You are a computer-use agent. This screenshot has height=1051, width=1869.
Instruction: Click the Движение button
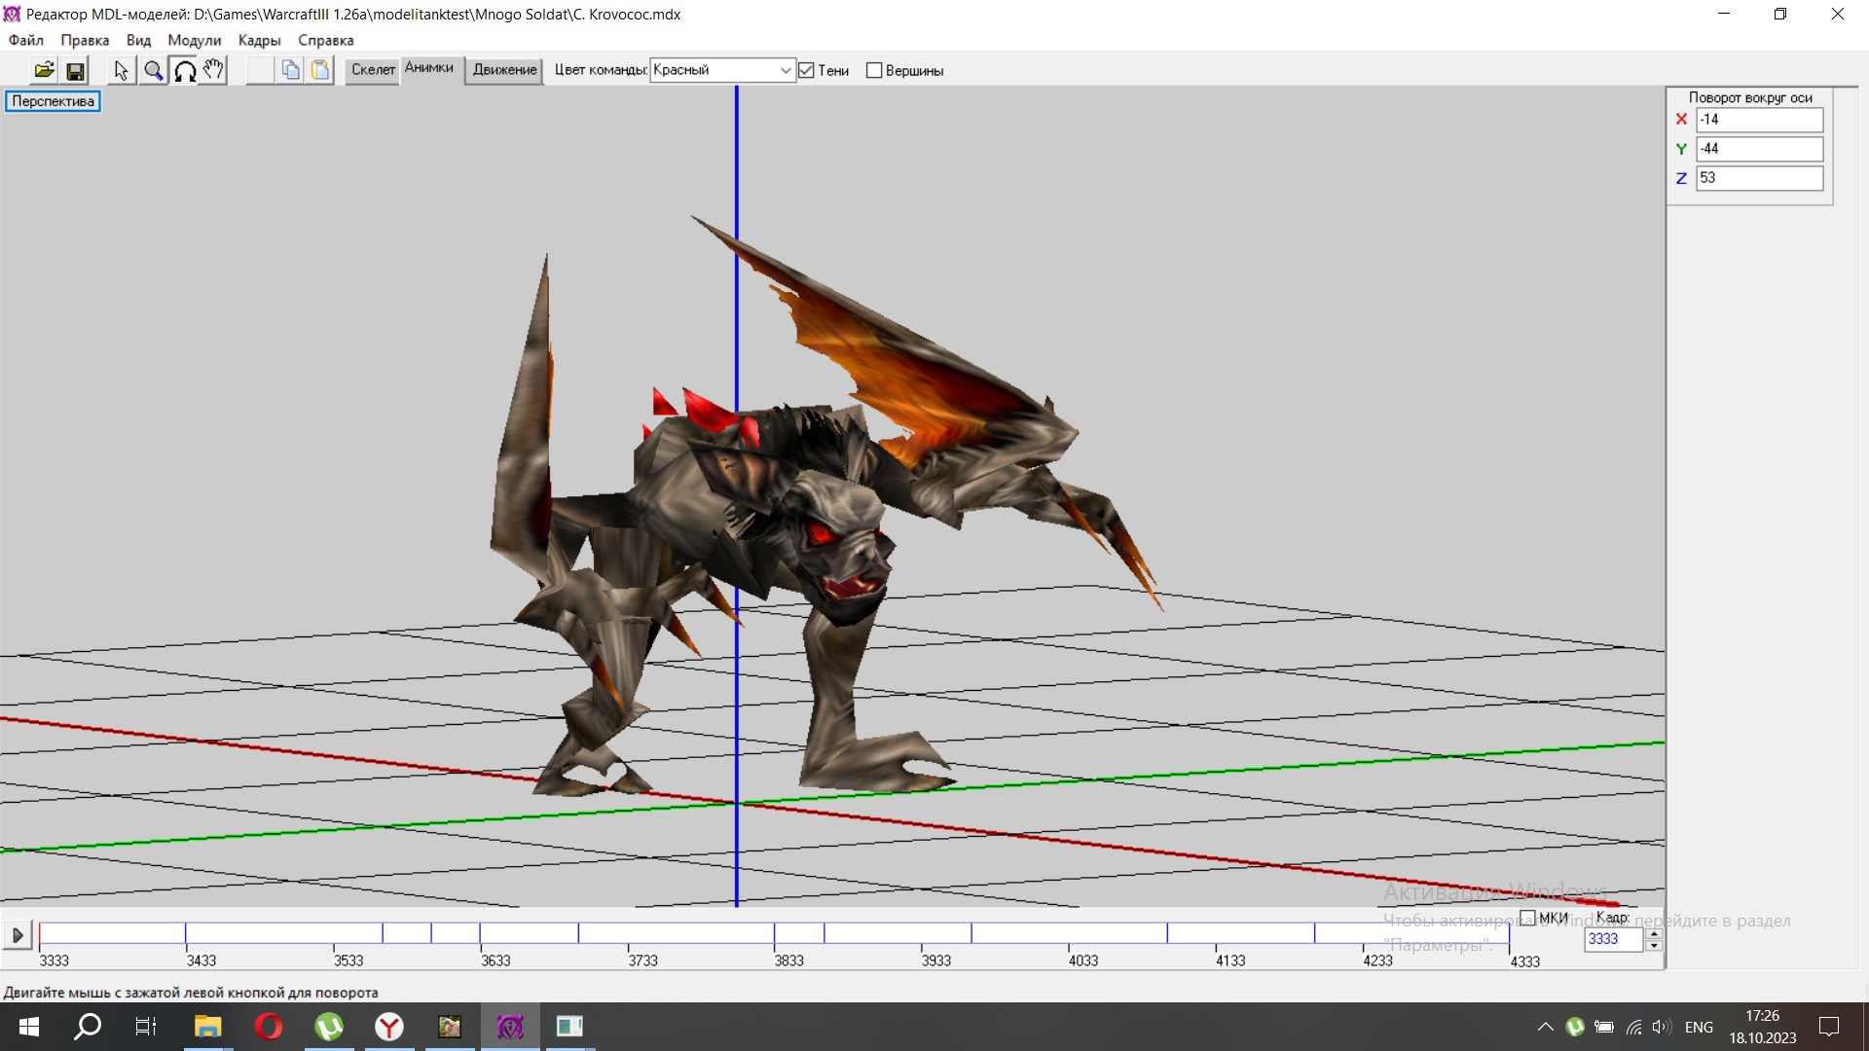tap(504, 70)
